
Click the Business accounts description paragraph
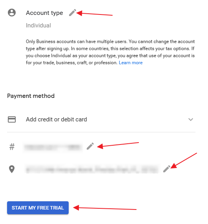click(x=110, y=52)
